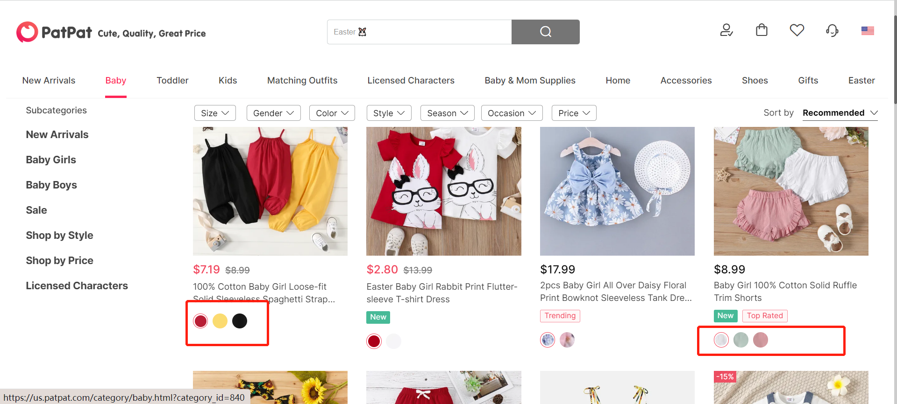Open Easter Baby Girl Rabbit Print title
The image size is (897, 404).
(x=442, y=293)
